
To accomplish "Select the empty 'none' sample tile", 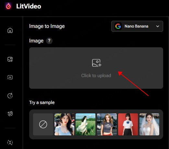I will click(43, 124).
